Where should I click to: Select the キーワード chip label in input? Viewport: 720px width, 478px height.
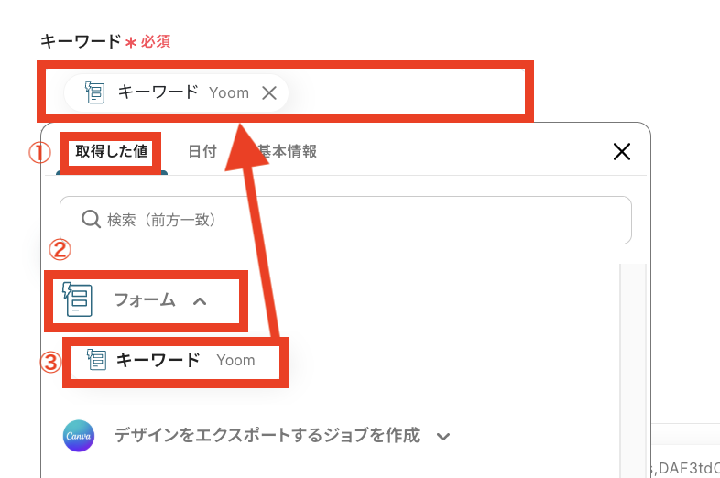[158, 92]
